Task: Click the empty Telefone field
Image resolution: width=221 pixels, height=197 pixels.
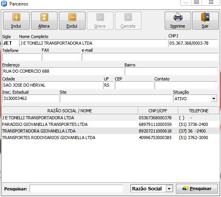Action: [x=21, y=57]
